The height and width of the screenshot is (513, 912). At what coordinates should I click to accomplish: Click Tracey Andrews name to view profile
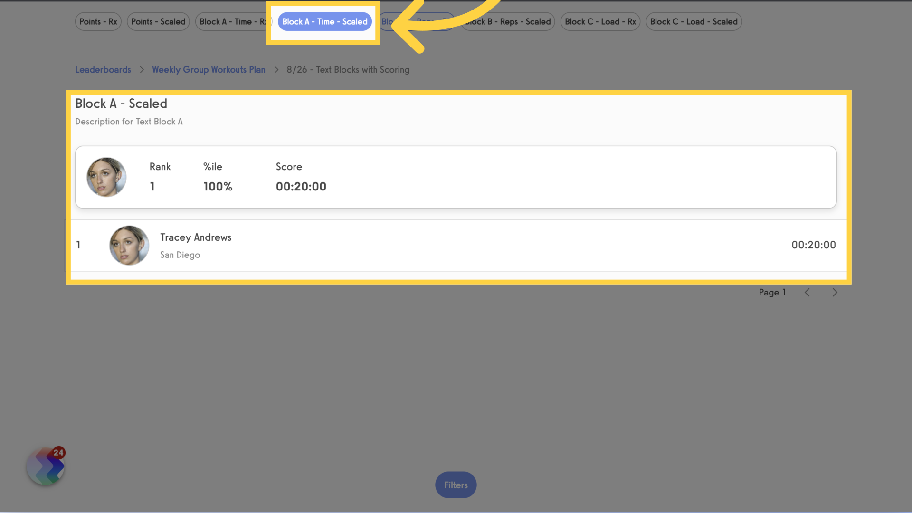(x=196, y=237)
